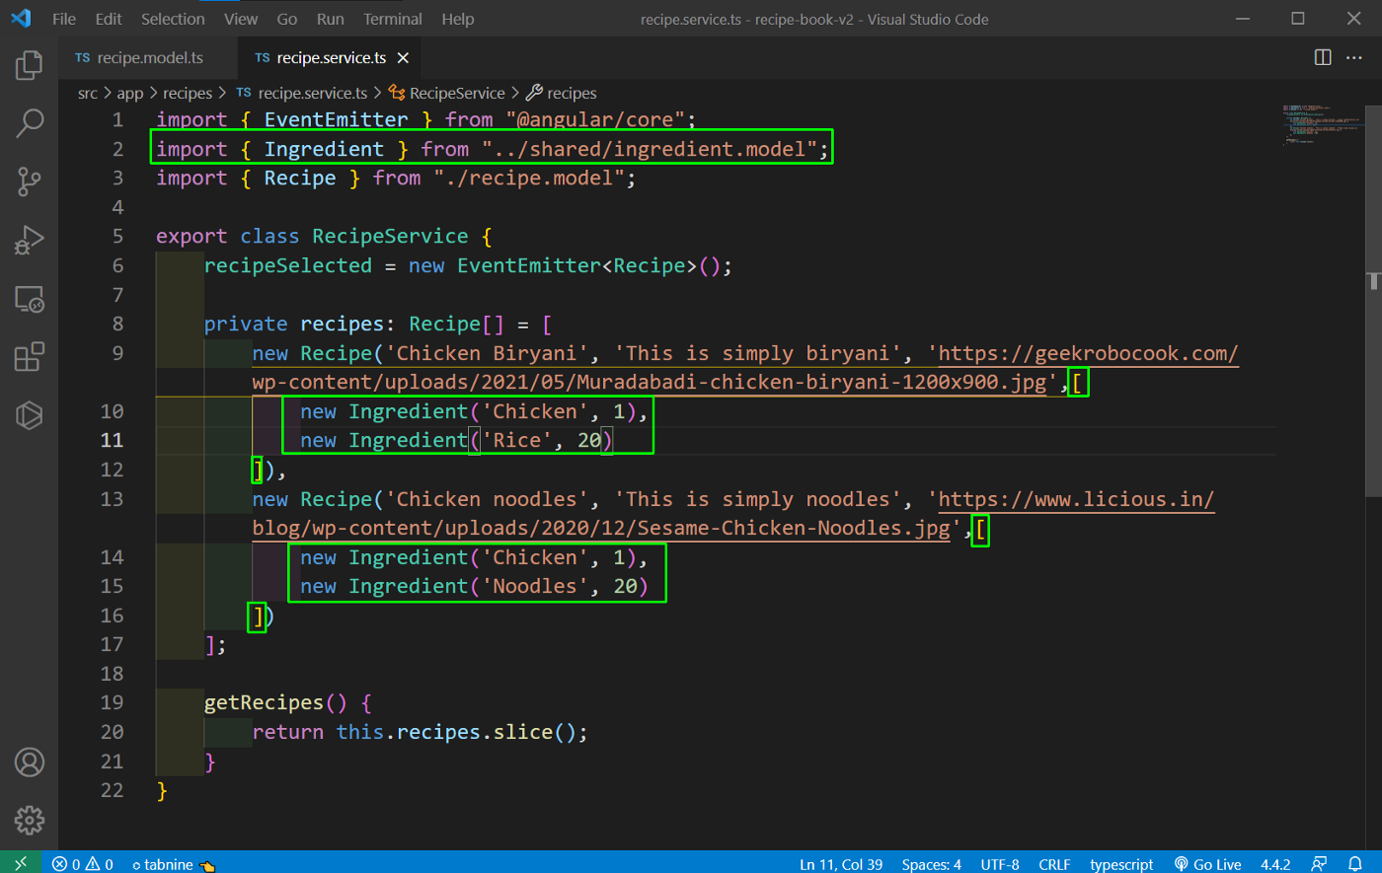This screenshot has width=1382, height=873.
Task: Click line number 19 in the gutter
Action: (113, 703)
